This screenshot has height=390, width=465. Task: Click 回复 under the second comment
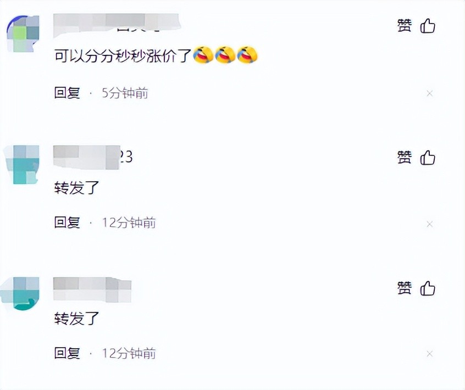(x=67, y=222)
